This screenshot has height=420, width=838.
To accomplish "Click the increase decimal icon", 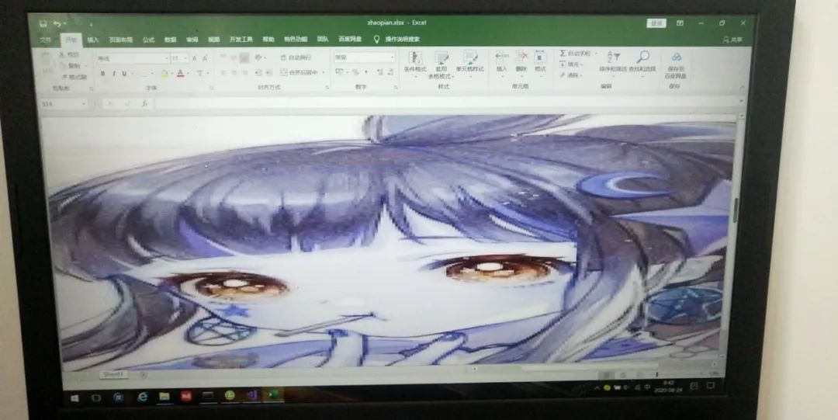I will pos(379,71).
